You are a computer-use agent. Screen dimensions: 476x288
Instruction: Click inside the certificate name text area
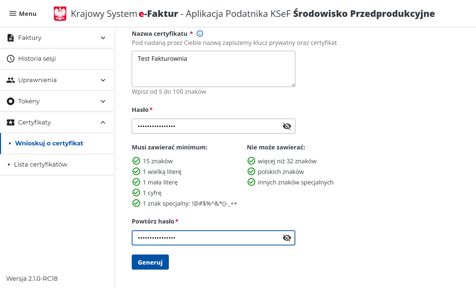pos(213,69)
